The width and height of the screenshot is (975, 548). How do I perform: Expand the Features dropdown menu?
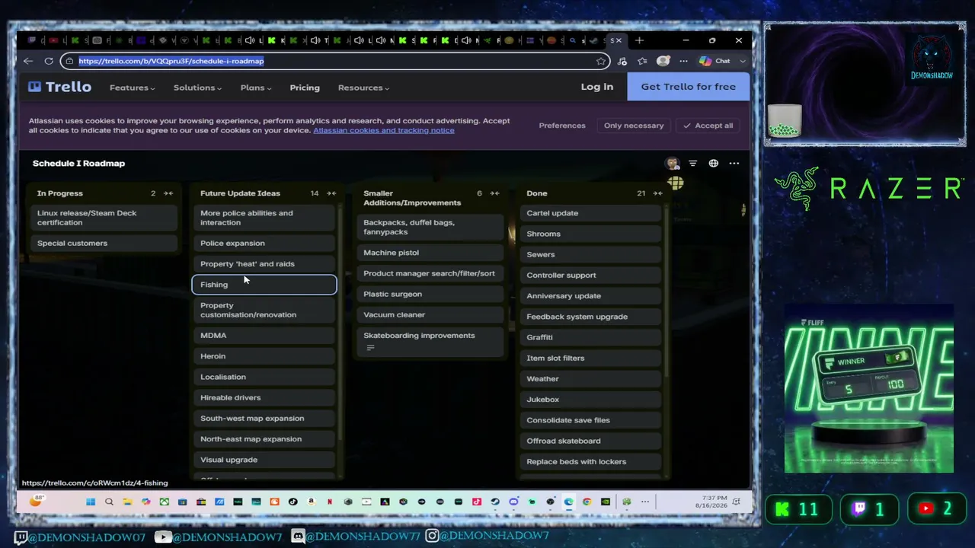coord(133,88)
